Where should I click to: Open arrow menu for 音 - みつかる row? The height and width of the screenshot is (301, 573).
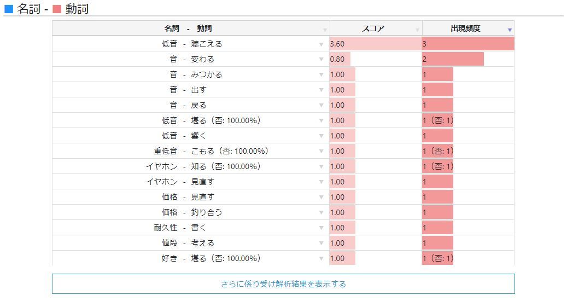click(x=321, y=75)
